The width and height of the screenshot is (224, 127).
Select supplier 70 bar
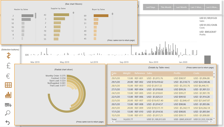click(x=57, y=31)
